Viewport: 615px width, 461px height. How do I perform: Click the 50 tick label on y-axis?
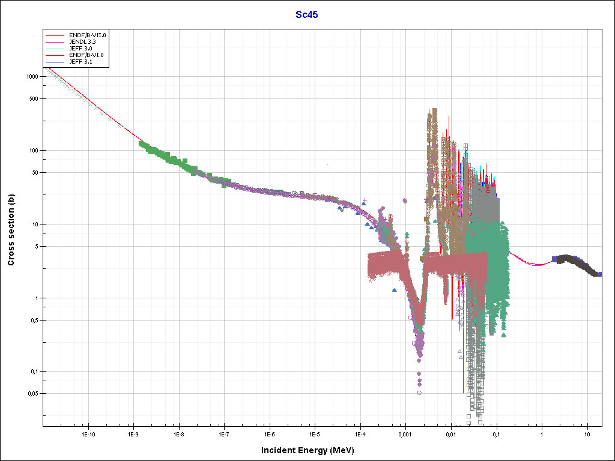(35, 172)
